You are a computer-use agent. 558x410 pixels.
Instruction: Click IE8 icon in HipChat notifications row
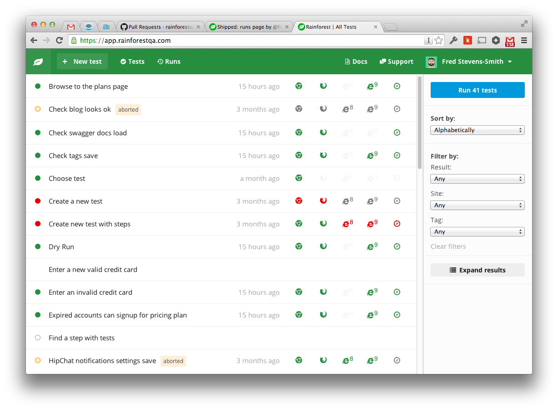(348, 360)
